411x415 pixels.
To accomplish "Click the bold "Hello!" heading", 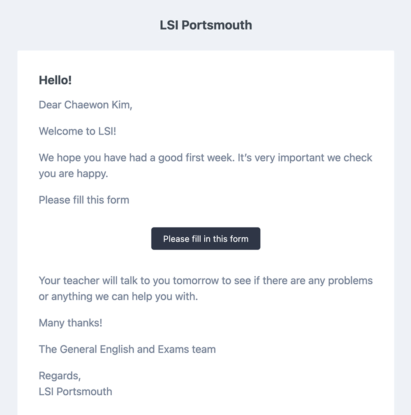I will coord(55,81).
